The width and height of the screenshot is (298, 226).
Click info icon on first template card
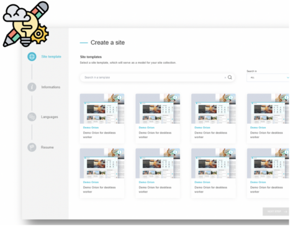[120, 97]
